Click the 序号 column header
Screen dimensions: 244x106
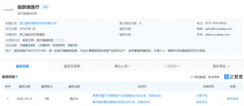pyautogui.click(x=8, y=87)
